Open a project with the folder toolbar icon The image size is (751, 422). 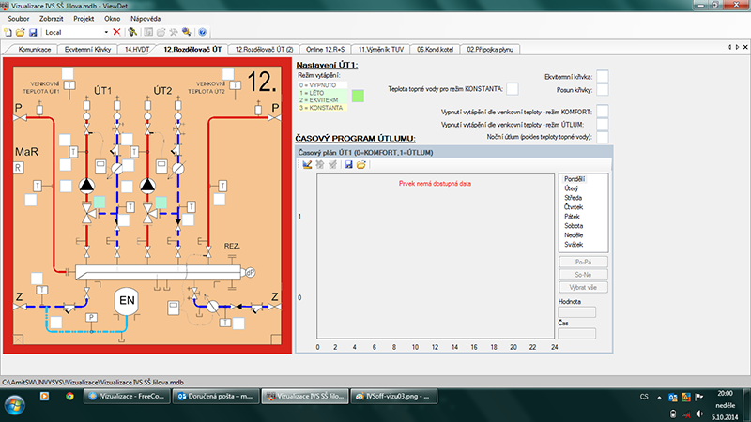tap(20, 32)
